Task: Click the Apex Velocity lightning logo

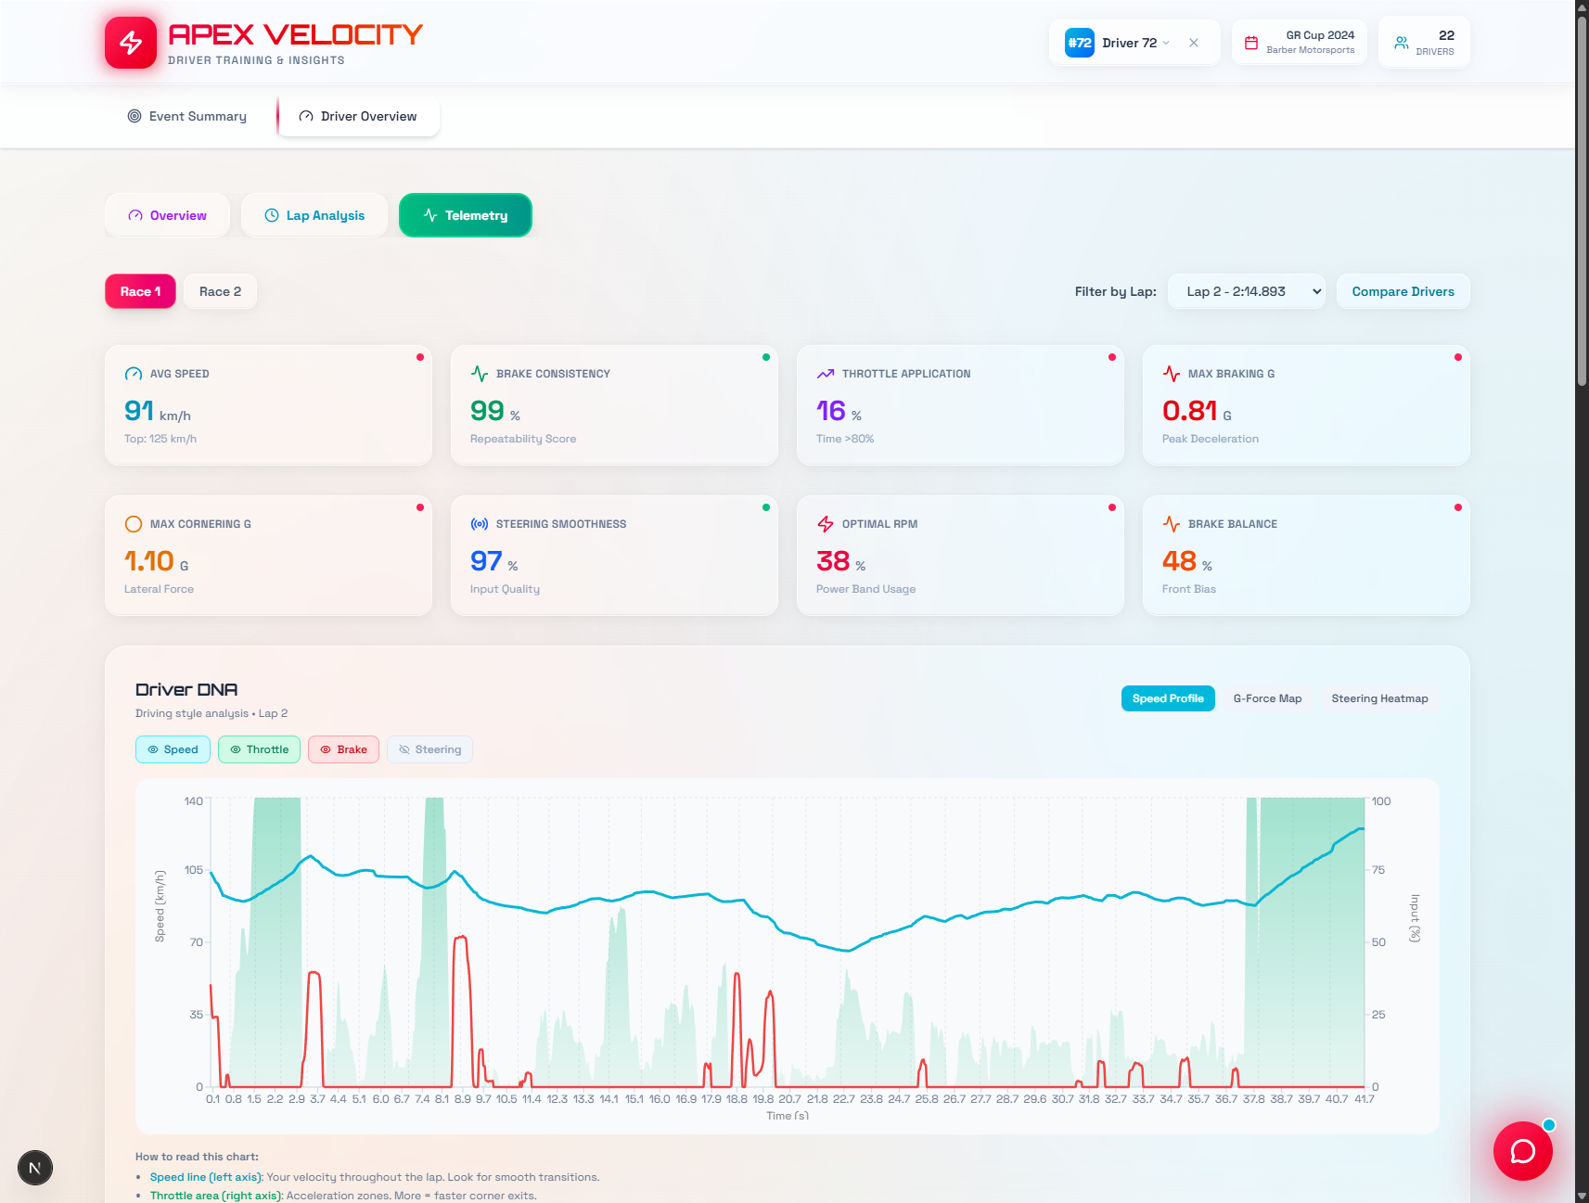Action: (x=131, y=42)
